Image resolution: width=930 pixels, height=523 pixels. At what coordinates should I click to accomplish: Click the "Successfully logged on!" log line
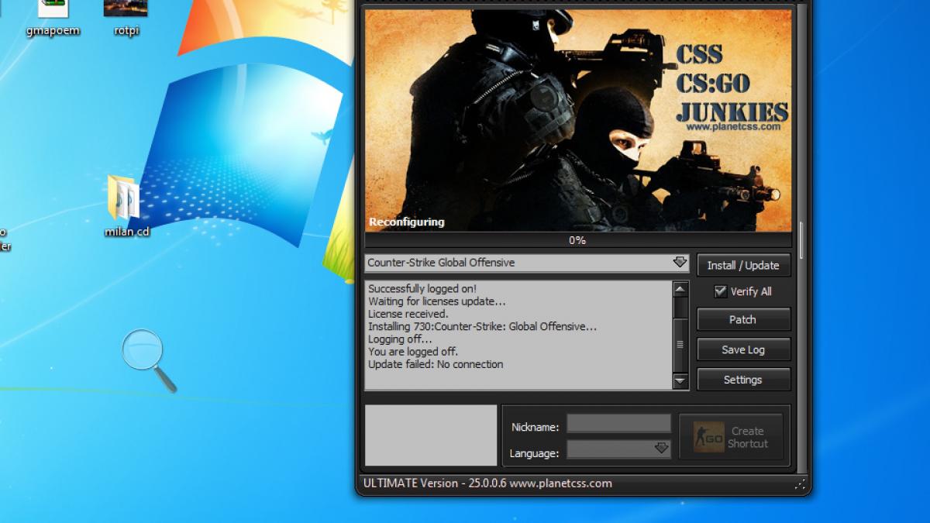pos(422,289)
